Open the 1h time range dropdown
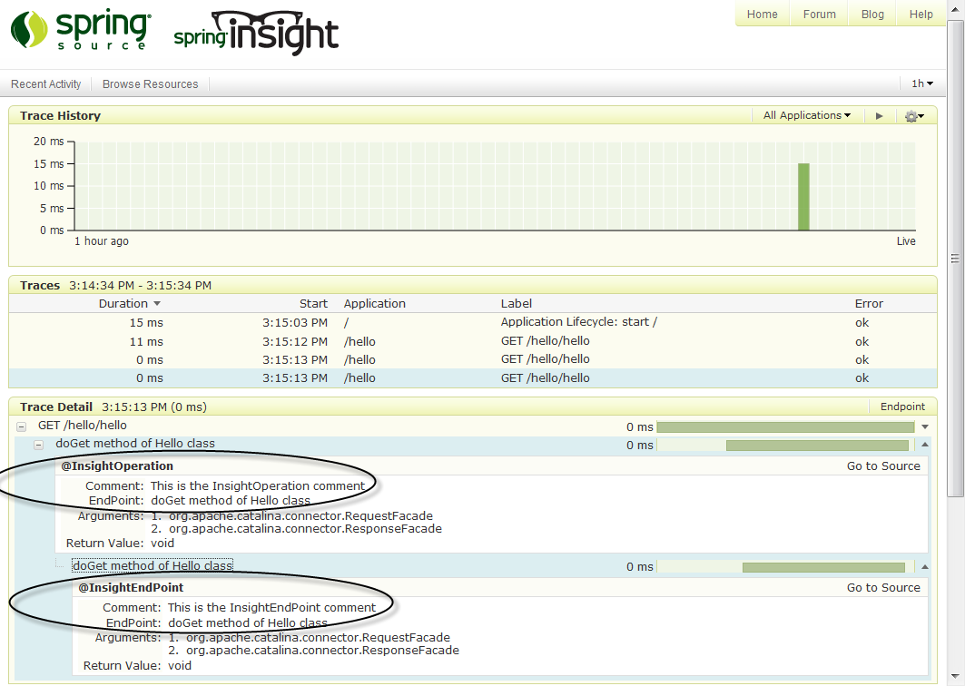965x686 pixels. 921,83
